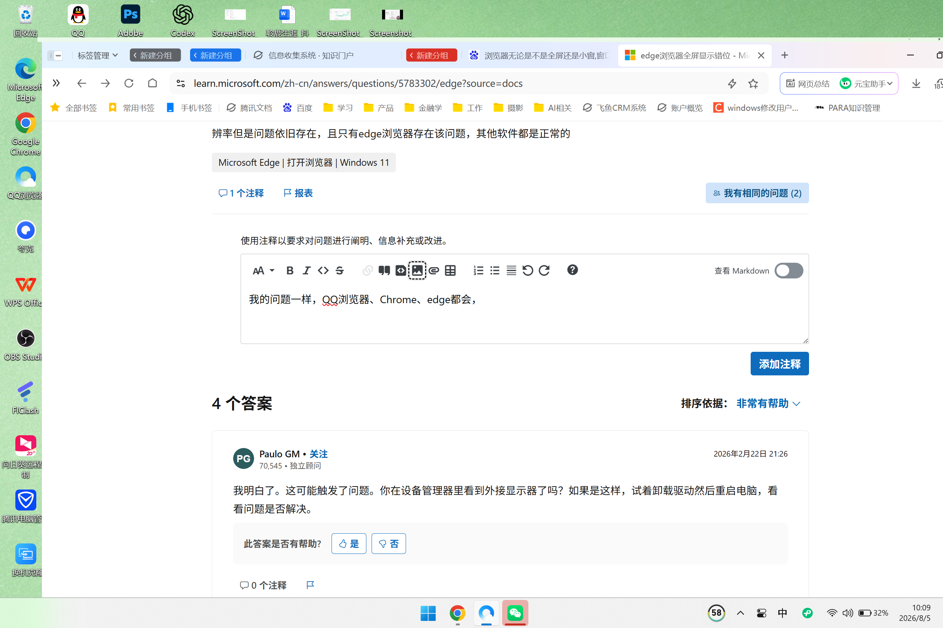Image resolution: width=943 pixels, height=628 pixels.
Task: Expand the sidebar double-chevron button
Action: [56, 83]
